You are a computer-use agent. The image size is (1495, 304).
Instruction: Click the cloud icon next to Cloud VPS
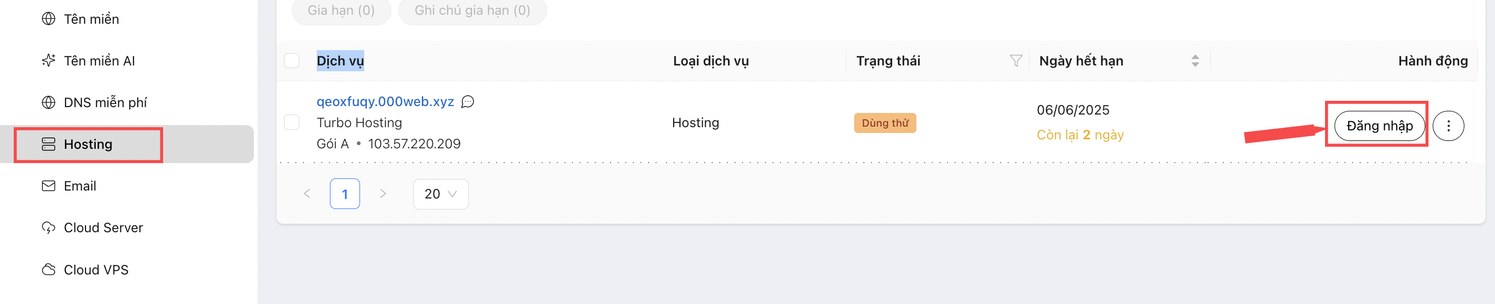tap(49, 270)
